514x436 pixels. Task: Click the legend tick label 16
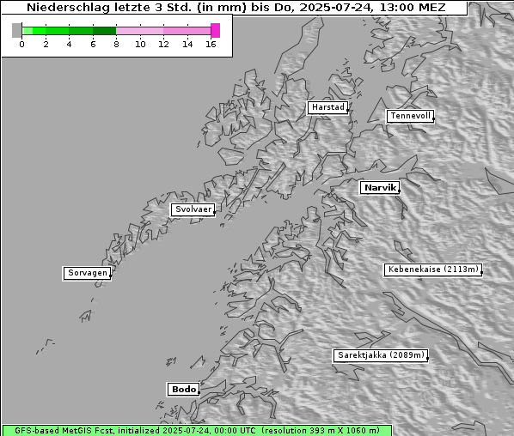pos(211,44)
